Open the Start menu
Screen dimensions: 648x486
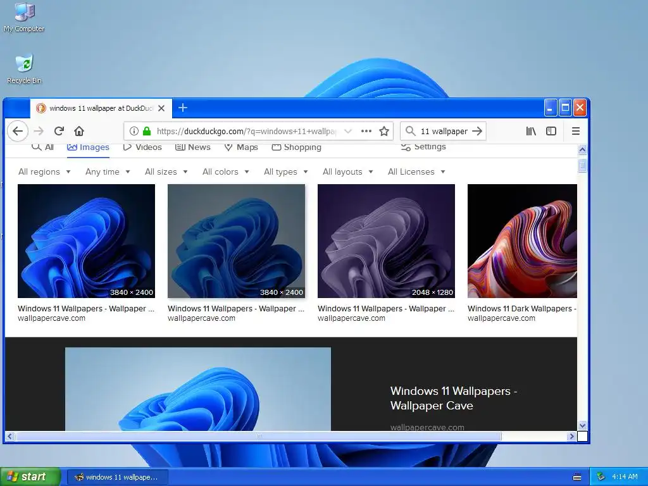(x=30, y=477)
